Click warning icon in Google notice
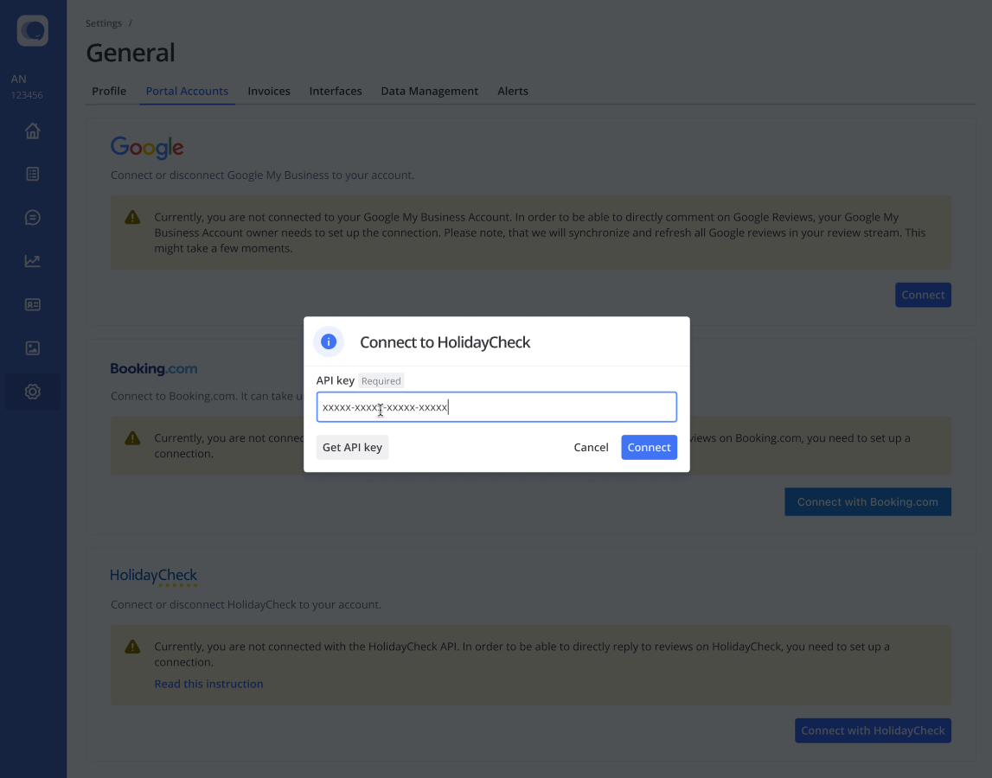The height and width of the screenshot is (778, 992). point(132,218)
